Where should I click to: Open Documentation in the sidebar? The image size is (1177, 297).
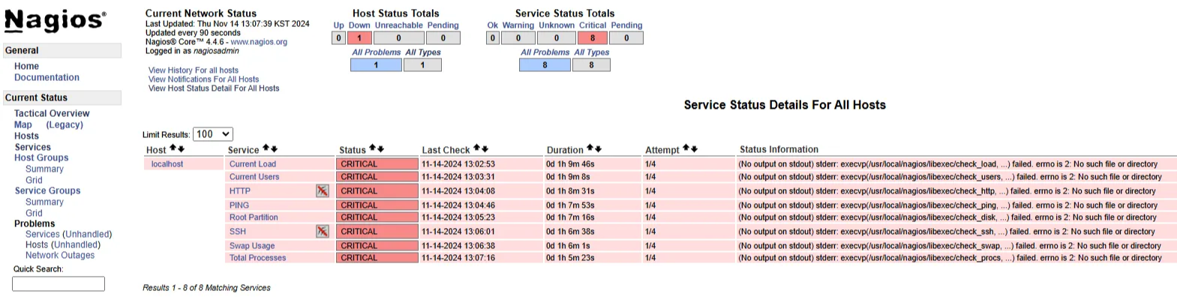[x=47, y=77]
